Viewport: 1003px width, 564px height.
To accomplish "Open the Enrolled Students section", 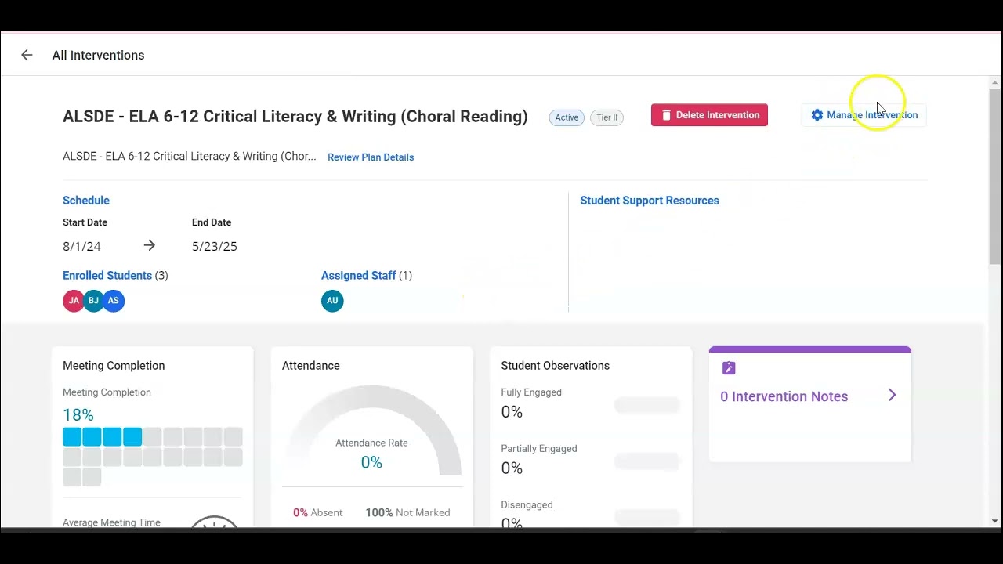I will [107, 276].
